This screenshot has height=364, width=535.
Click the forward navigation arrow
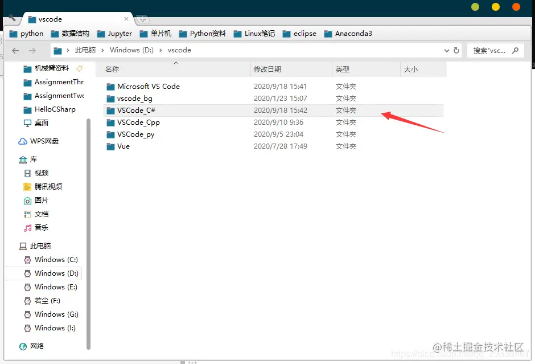tap(32, 51)
